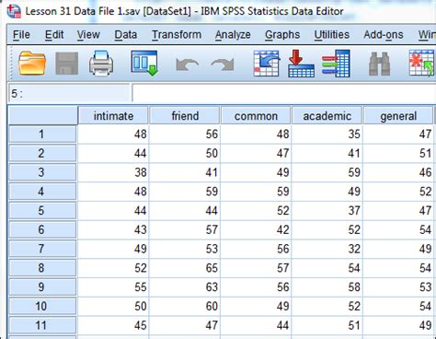Screen dimensions: 436x339
Task: Click the SPSS application icon in title bar
Action: [14, 11]
